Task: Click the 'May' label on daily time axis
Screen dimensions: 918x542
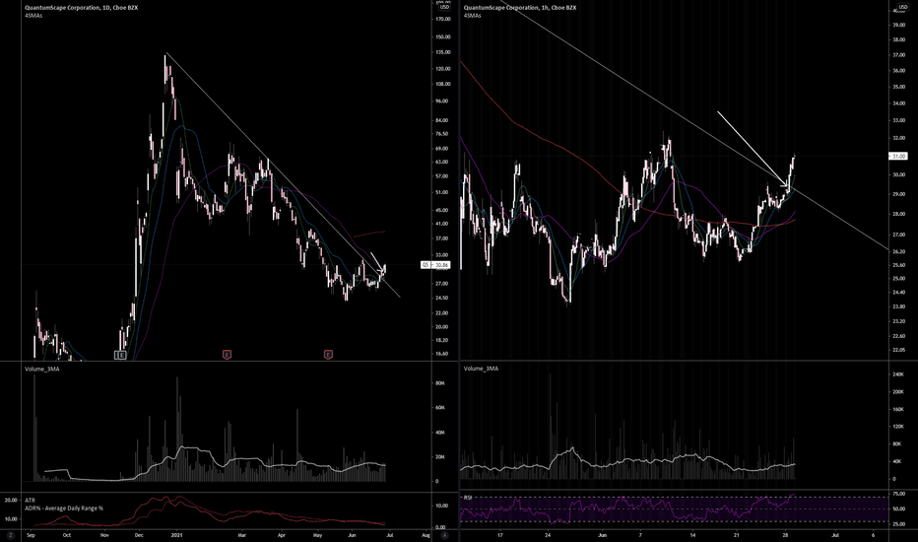Action: pyautogui.click(x=317, y=535)
